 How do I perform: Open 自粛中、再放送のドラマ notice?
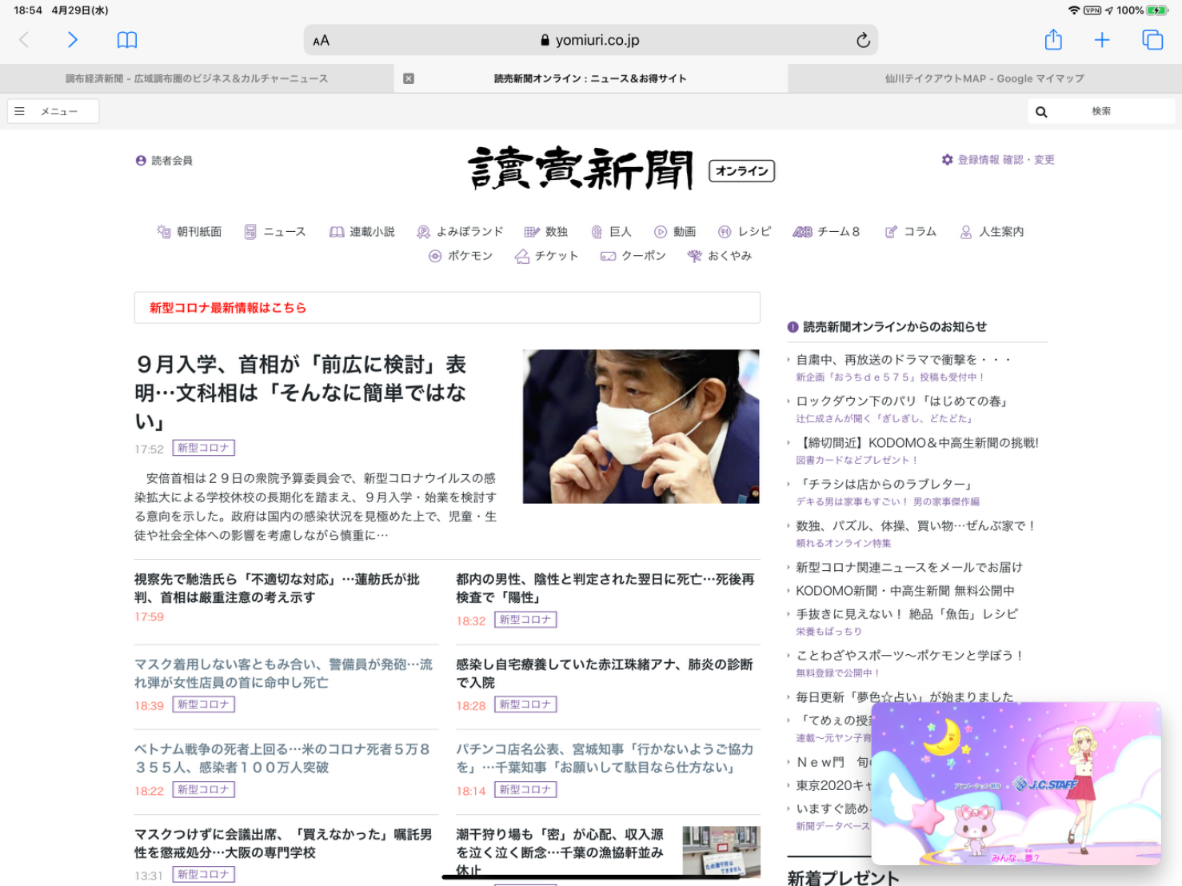coord(904,360)
